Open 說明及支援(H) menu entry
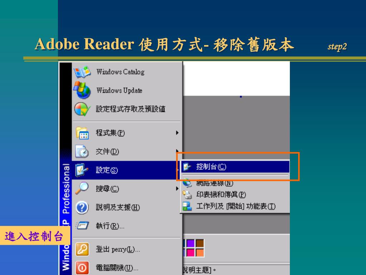 (127, 207)
